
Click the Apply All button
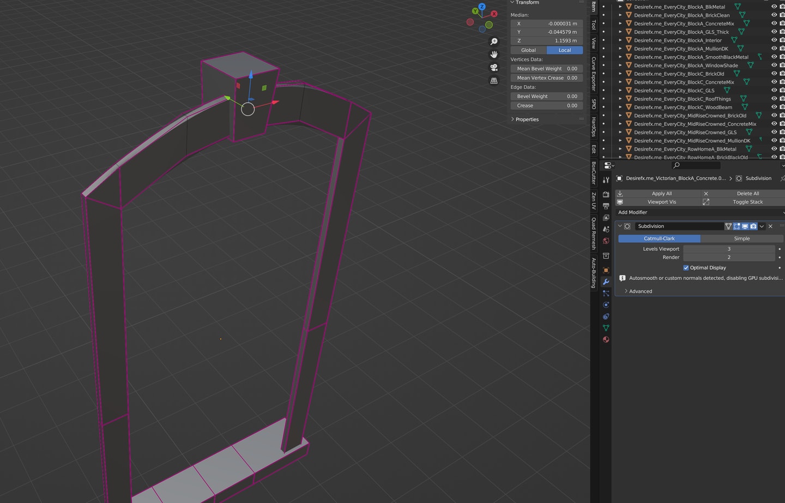tap(658, 194)
